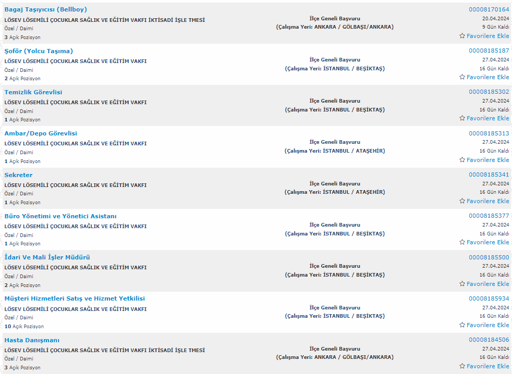
Task: Click favorite star for Sekreter listing
Action: 462,201
